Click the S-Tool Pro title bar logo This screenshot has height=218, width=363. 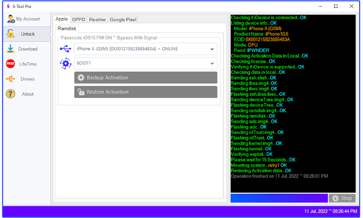pyautogui.click(x=9, y=6)
